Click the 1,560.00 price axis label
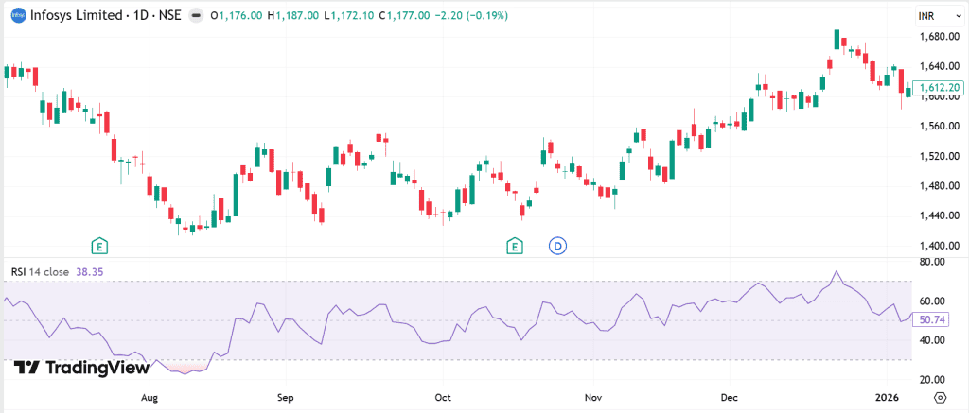The image size is (969, 413). click(x=939, y=126)
